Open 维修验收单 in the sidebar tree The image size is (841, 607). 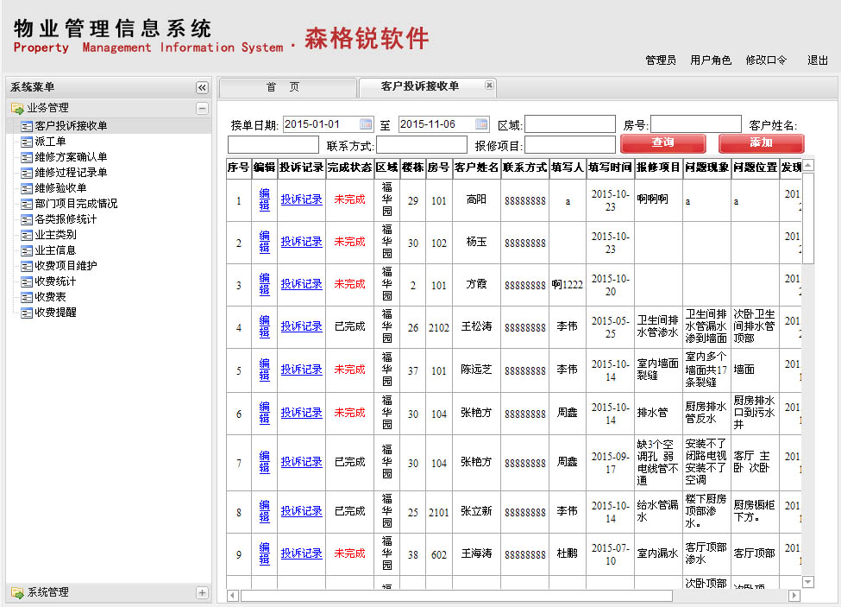(60, 188)
